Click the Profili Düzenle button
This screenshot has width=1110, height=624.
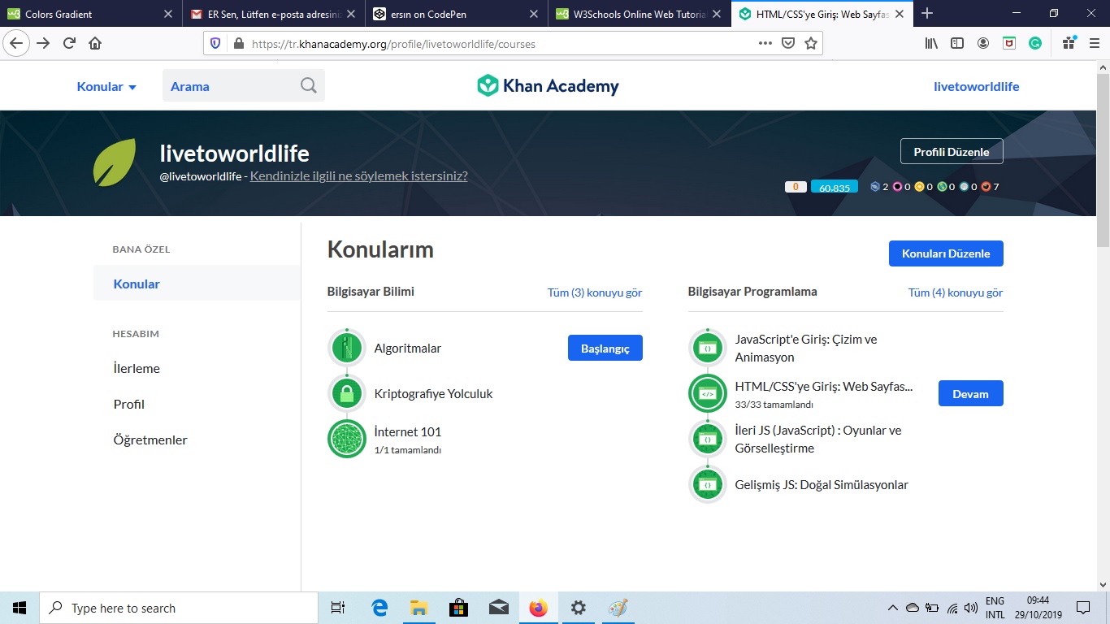point(952,151)
